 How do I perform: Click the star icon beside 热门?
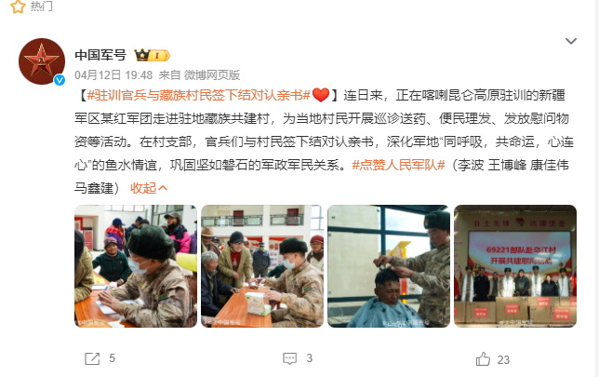[x=18, y=7]
